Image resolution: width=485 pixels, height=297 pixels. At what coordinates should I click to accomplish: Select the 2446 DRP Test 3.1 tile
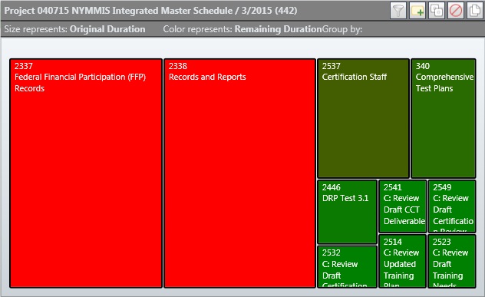click(347, 212)
